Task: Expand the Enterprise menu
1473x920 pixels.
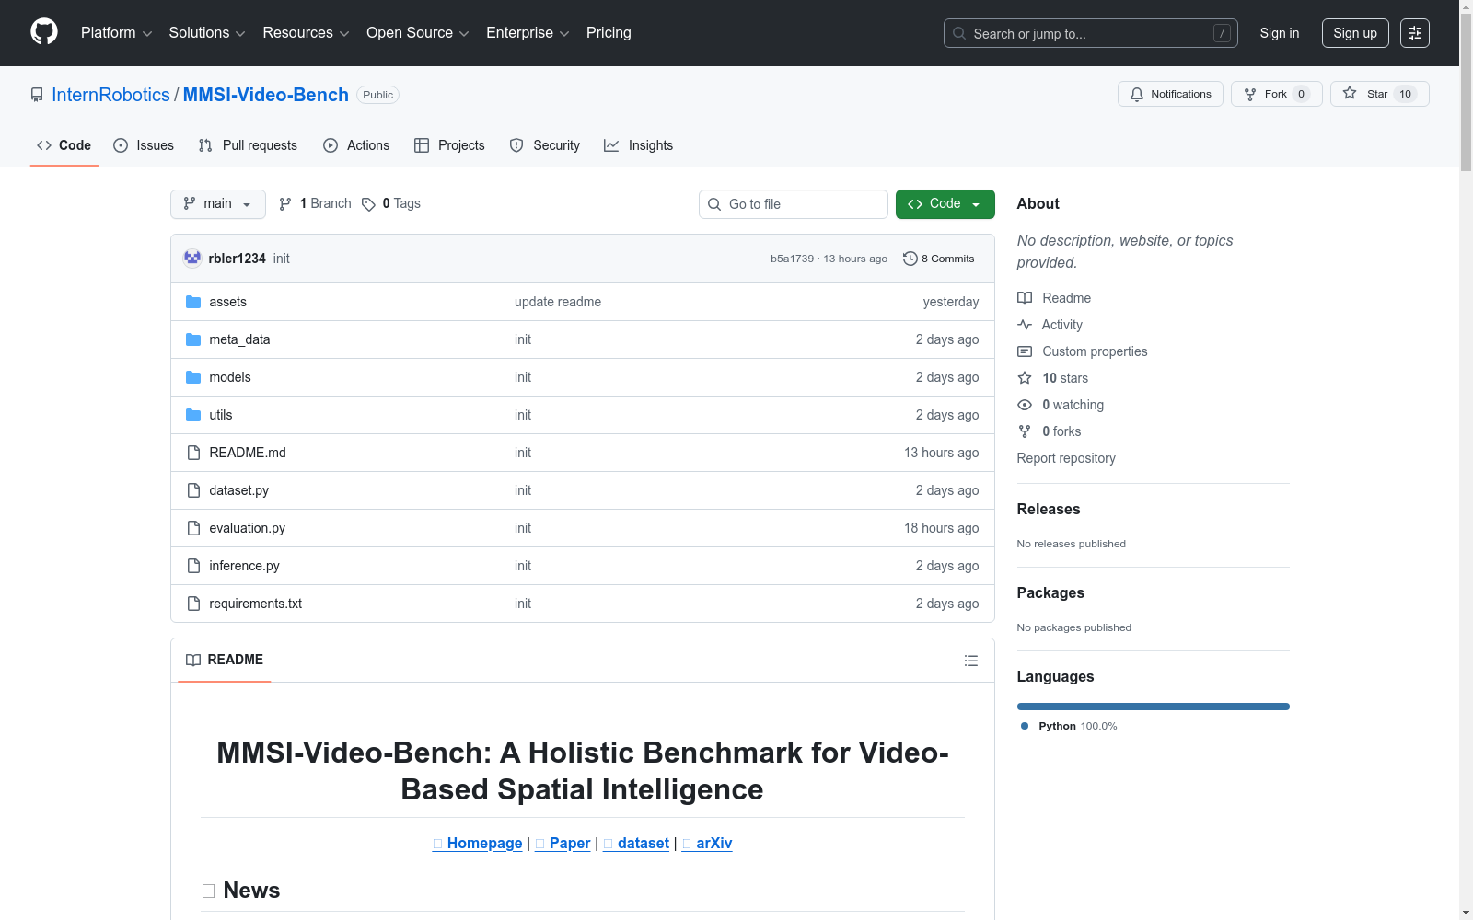Action: pos(528,33)
